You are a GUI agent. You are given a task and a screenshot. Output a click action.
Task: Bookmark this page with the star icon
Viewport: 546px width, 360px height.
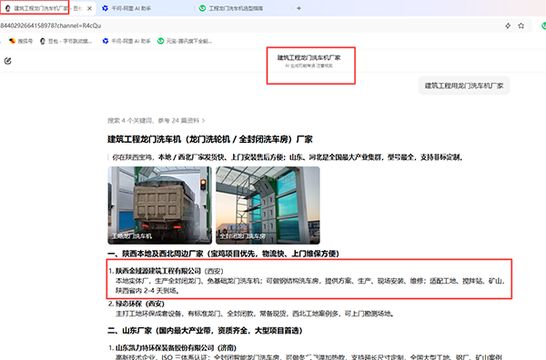point(521,25)
